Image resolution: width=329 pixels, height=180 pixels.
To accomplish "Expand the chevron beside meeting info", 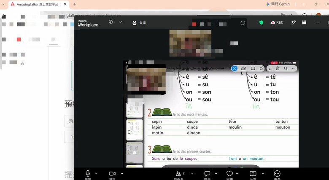I will click(121, 22).
